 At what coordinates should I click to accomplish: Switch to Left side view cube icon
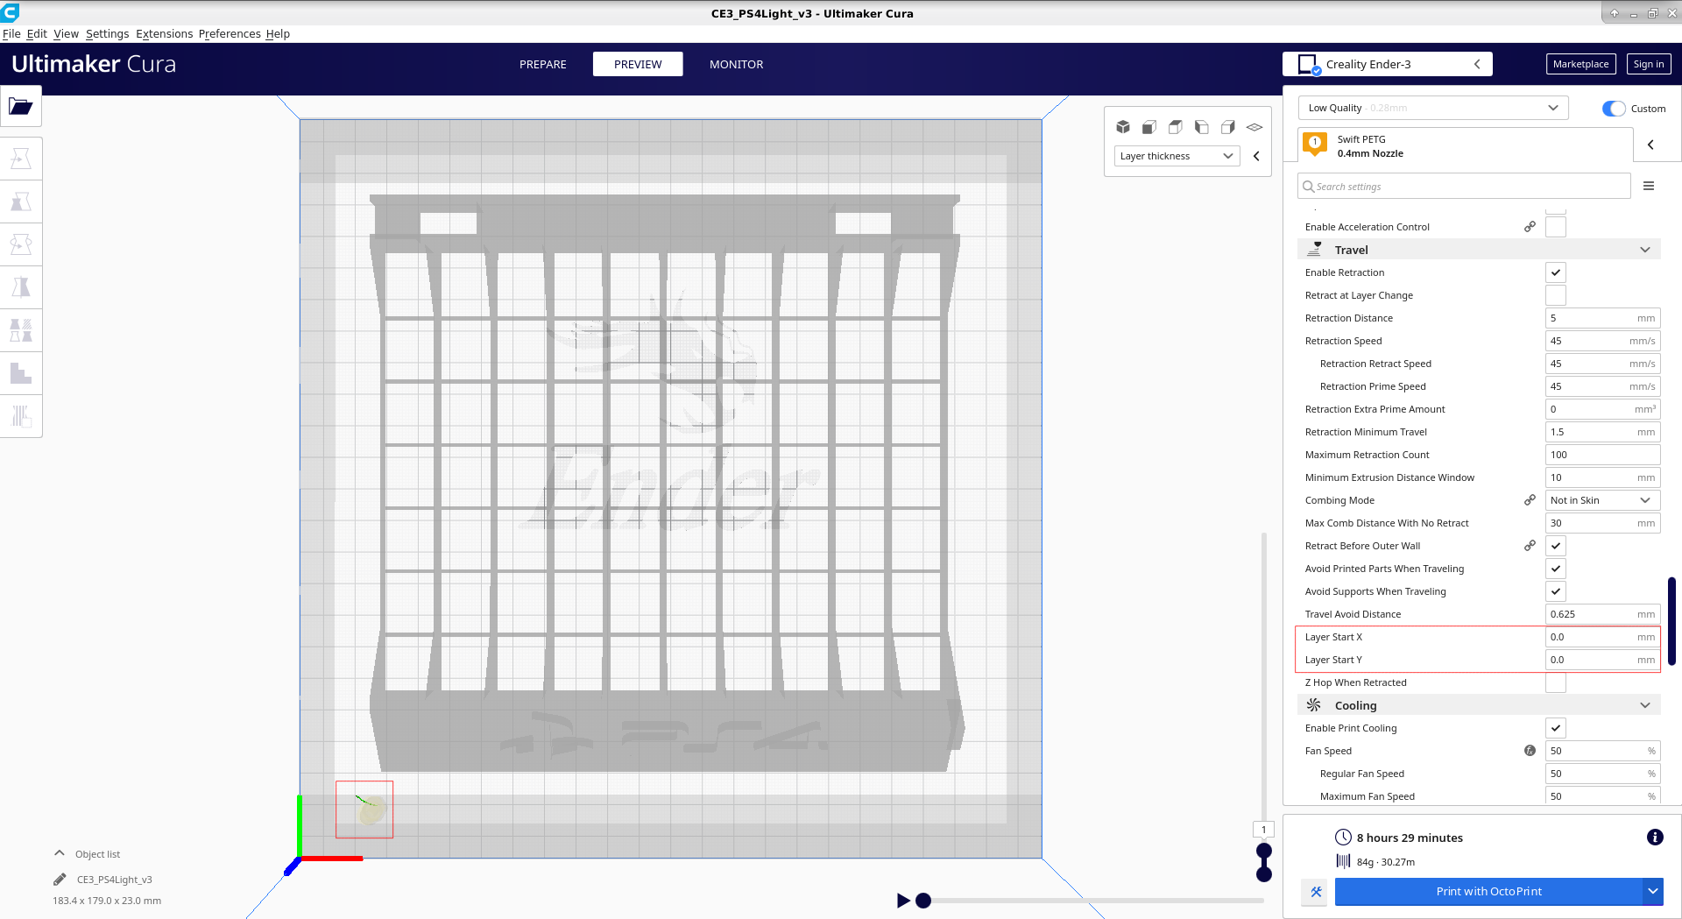(x=1202, y=127)
